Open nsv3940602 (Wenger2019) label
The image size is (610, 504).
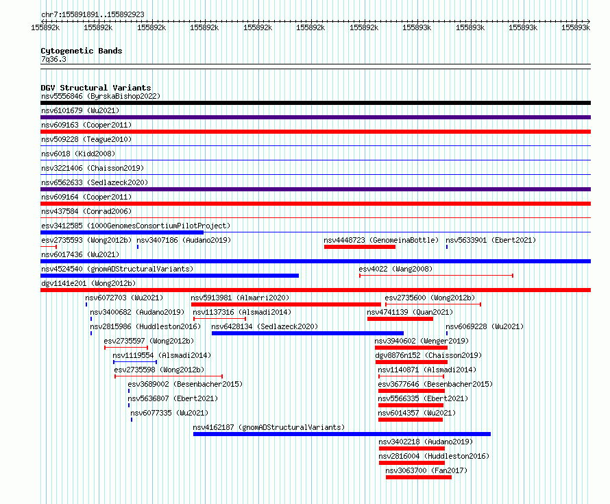pos(422,341)
